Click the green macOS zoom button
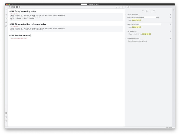 (x=10, y=5)
